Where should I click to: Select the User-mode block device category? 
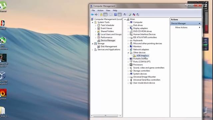[144, 83]
